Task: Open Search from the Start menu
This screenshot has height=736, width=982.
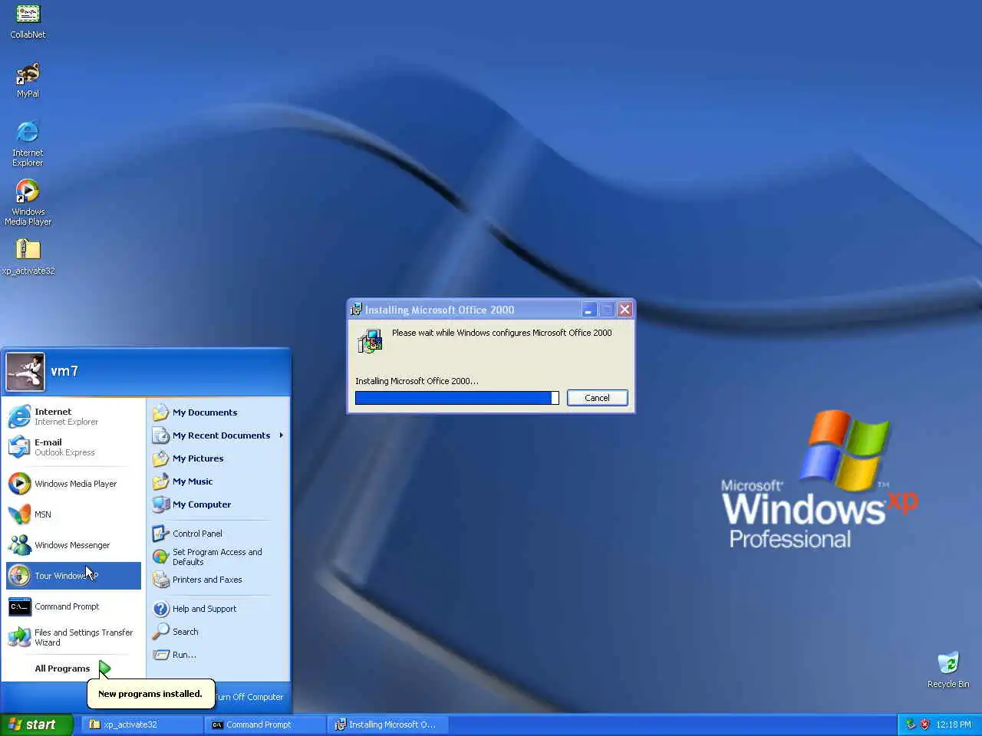Action: 219,632
